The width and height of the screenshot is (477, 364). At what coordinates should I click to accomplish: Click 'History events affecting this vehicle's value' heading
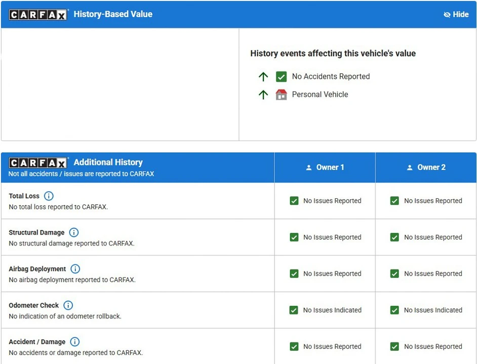tap(333, 54)
